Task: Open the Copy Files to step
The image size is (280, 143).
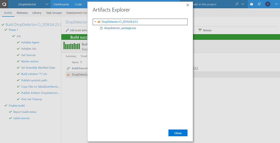Action: 40,87
